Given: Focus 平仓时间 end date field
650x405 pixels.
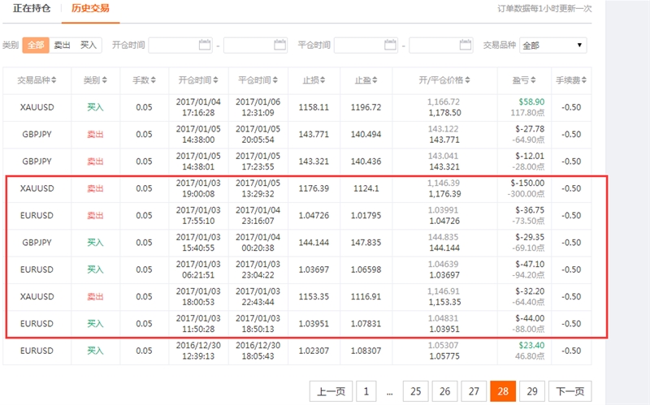Looking at the screenshot, I should pos(441,45).
